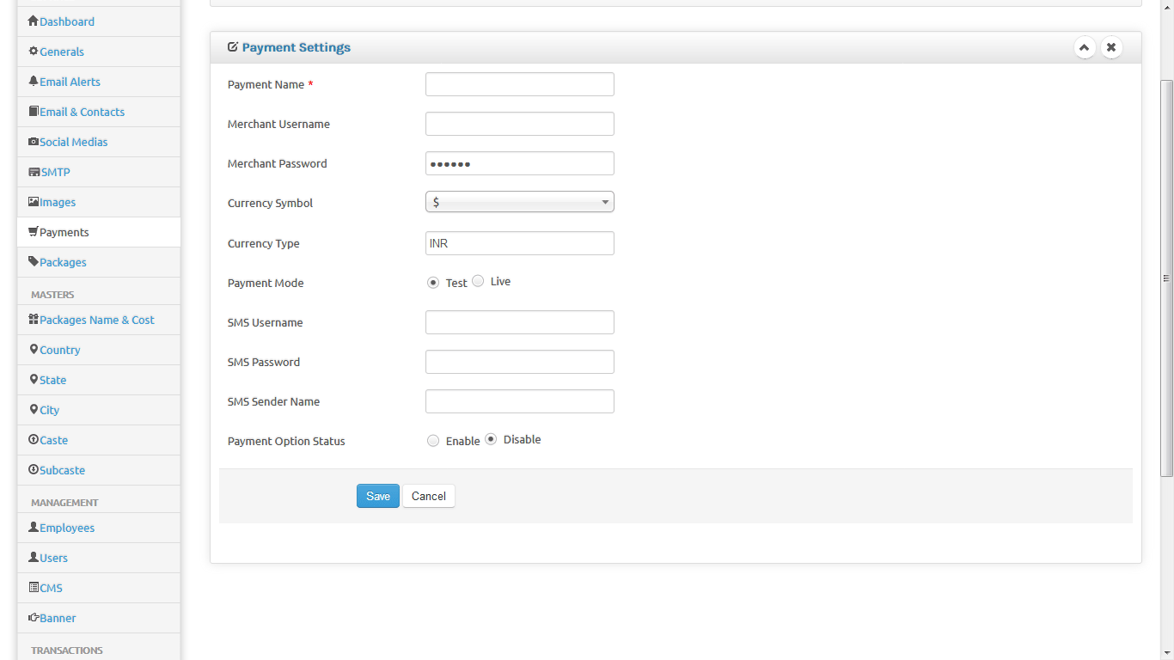Click the Users person icon
This screenshot has width=1174, height=660.
[x=34, y=557]
